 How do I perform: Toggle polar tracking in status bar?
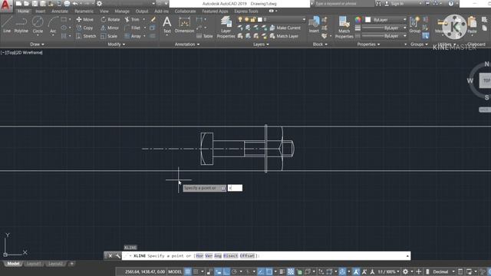pos(234,271)
